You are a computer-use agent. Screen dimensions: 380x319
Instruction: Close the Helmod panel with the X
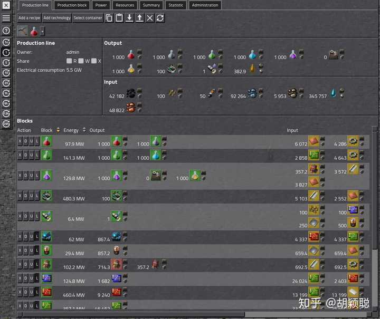tap(6, 5)
